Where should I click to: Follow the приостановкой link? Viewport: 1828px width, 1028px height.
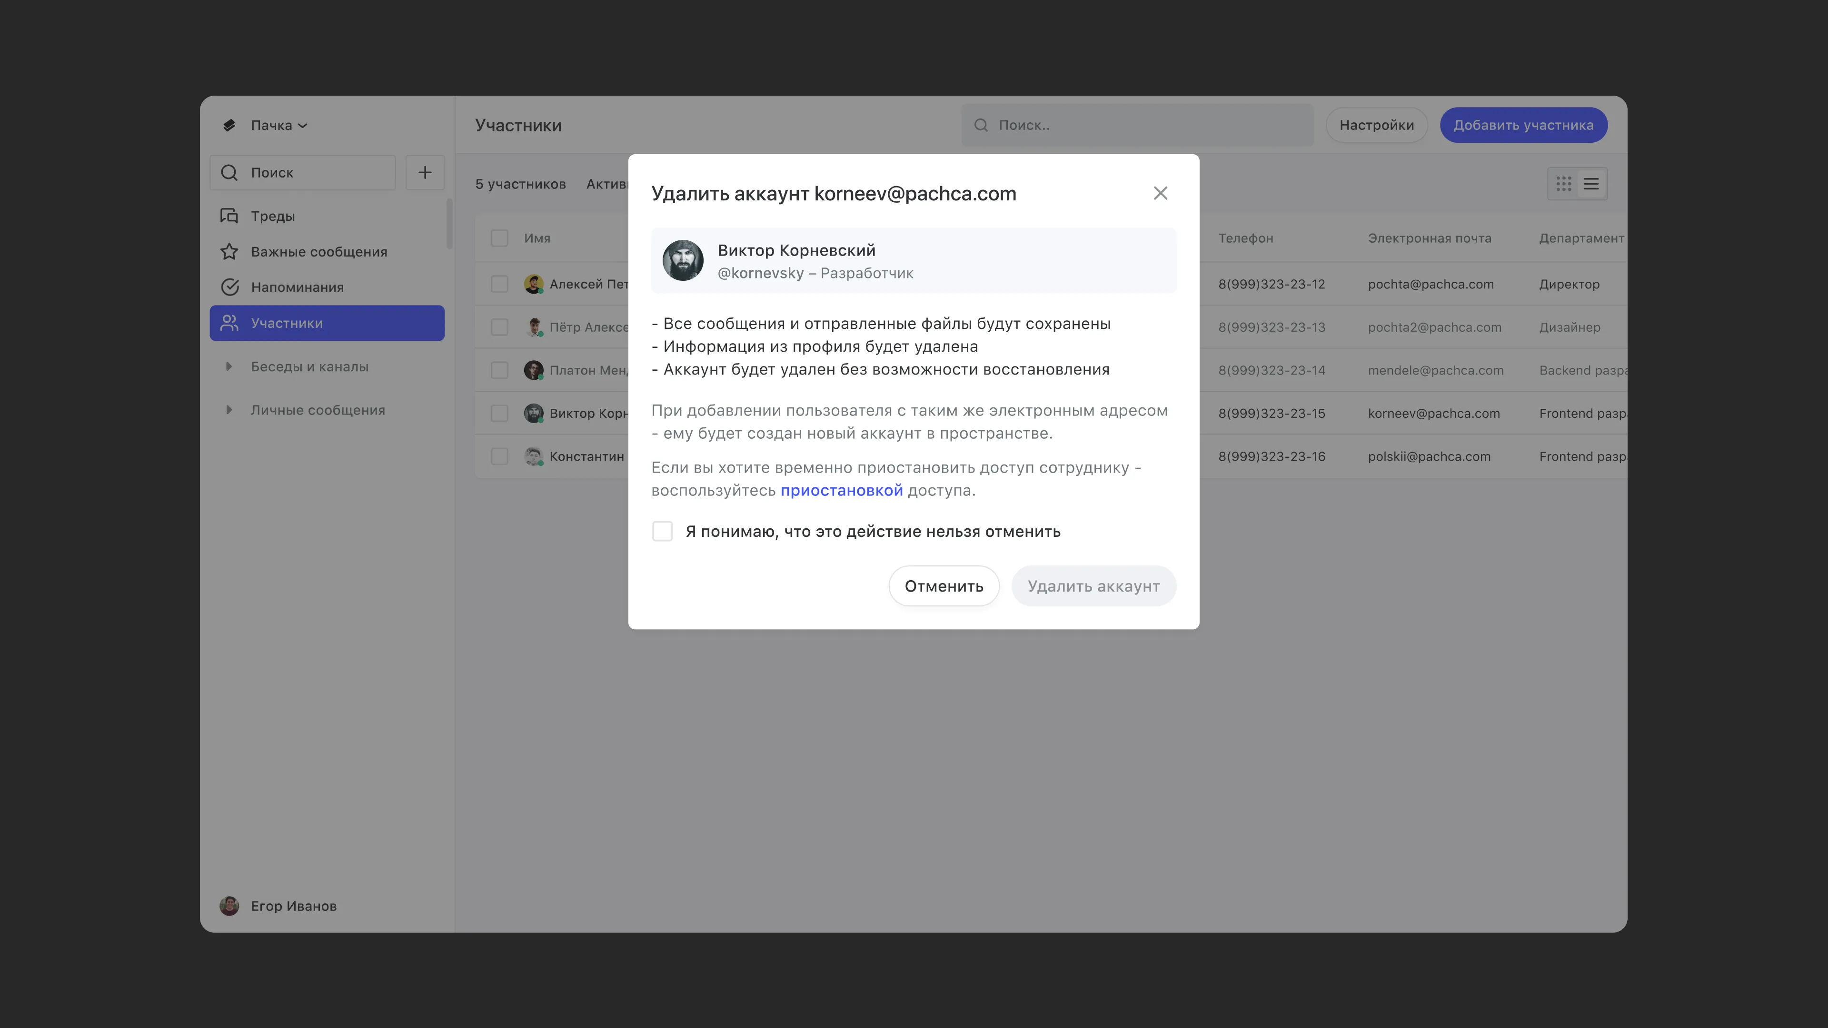(841, 490)
